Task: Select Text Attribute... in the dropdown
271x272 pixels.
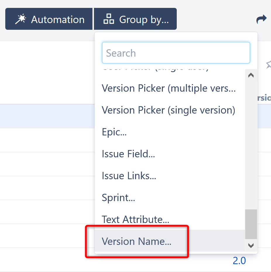Action: pos(135,219)
